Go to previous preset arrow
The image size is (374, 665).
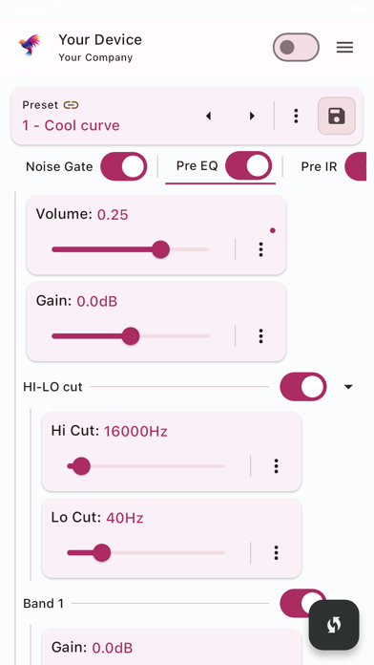pos(208,116)
